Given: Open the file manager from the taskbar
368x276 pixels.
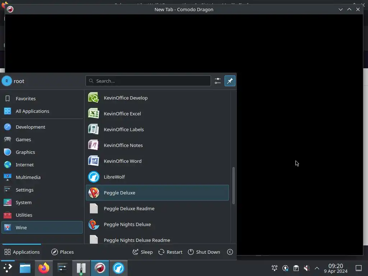Looking at the screenshot, I should pyautogui.click(x=25, y=268).
